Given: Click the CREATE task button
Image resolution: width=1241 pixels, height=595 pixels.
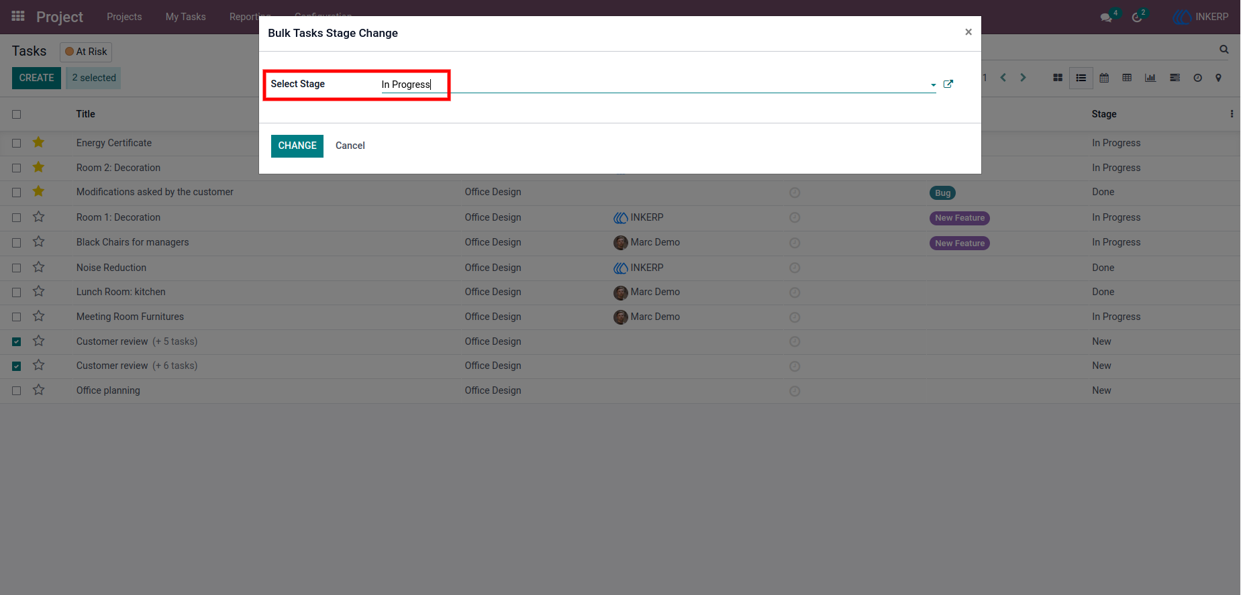Looking at the screenshot, I should [x=36, y=78].
